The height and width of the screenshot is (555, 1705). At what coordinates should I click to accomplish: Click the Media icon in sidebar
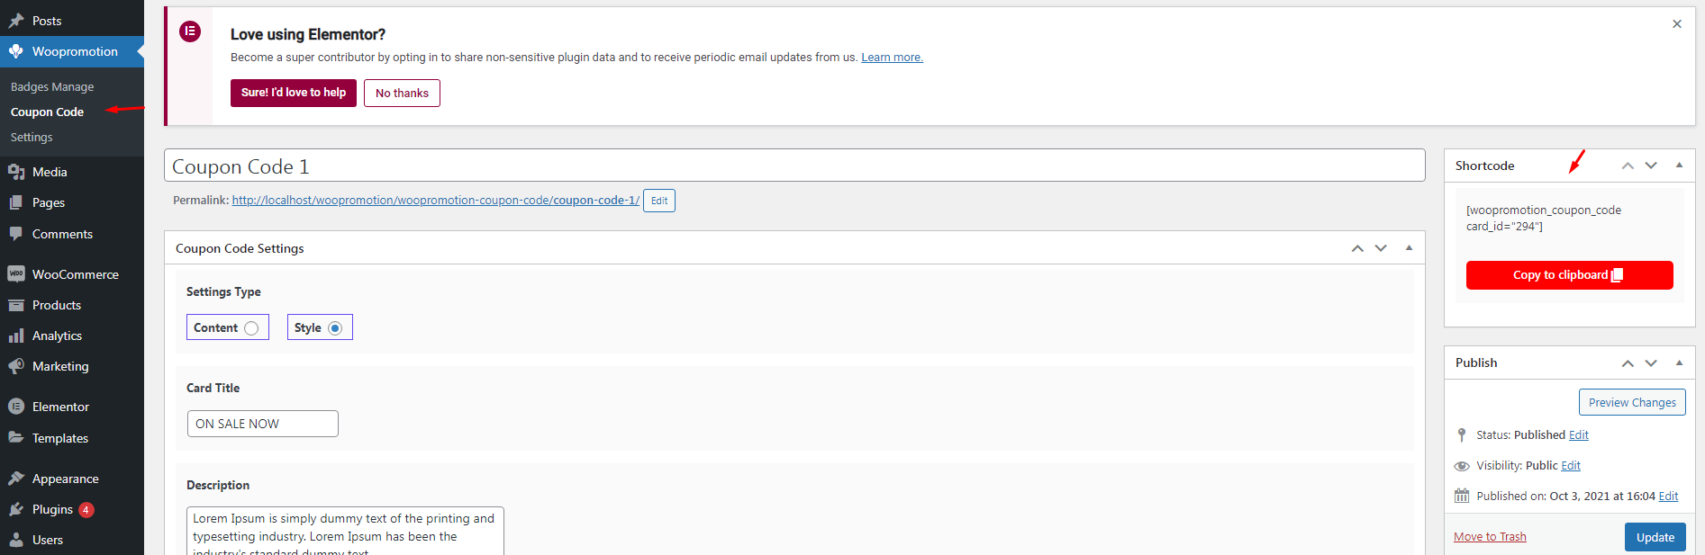pyautogui.click(x=16, y=172)
